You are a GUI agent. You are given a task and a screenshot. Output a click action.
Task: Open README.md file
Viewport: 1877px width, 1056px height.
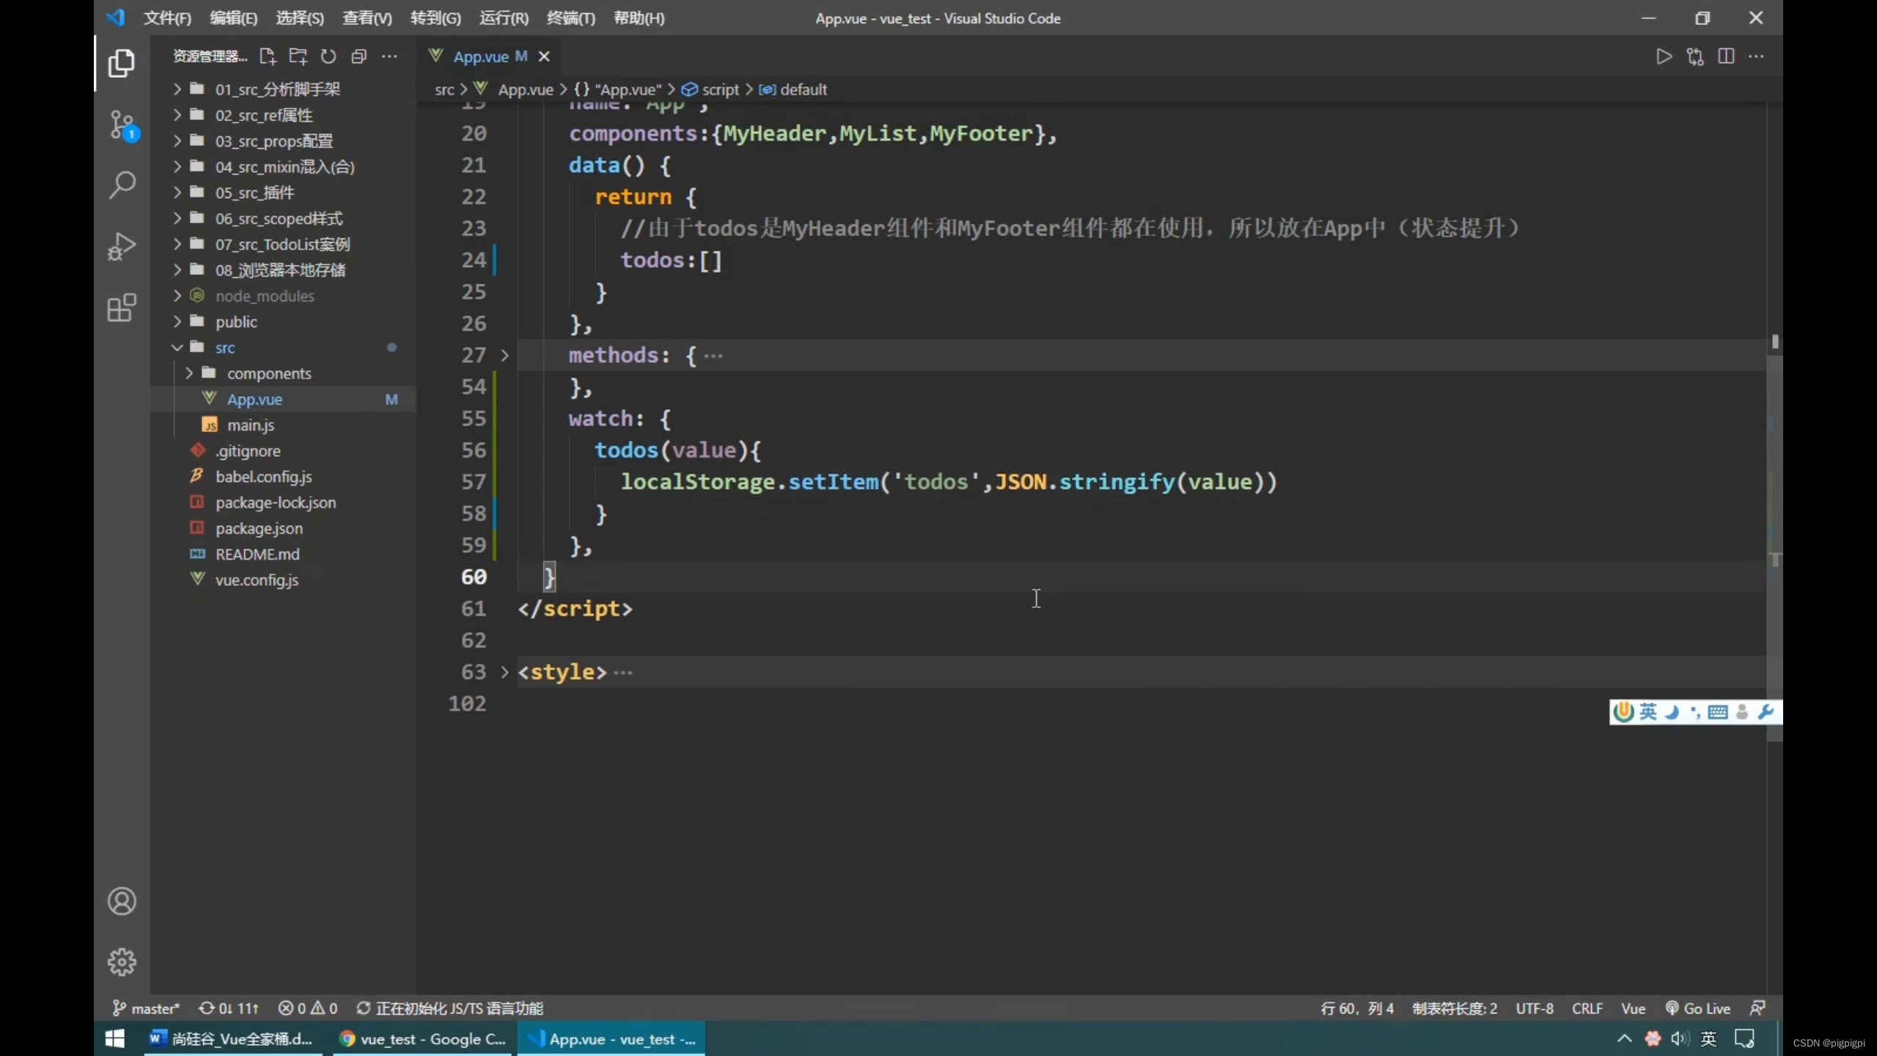click(283, 554)
